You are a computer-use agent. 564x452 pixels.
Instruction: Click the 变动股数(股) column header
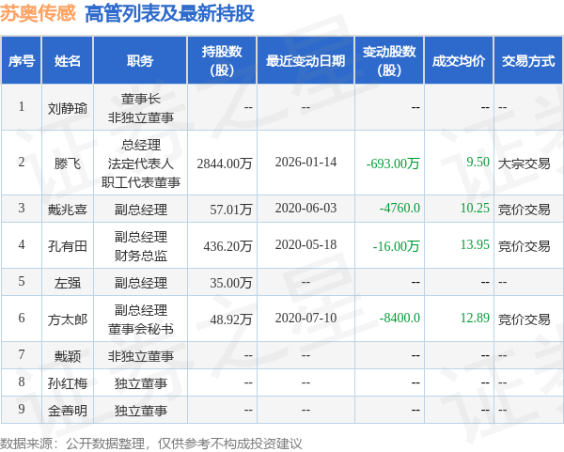[389, 60]
